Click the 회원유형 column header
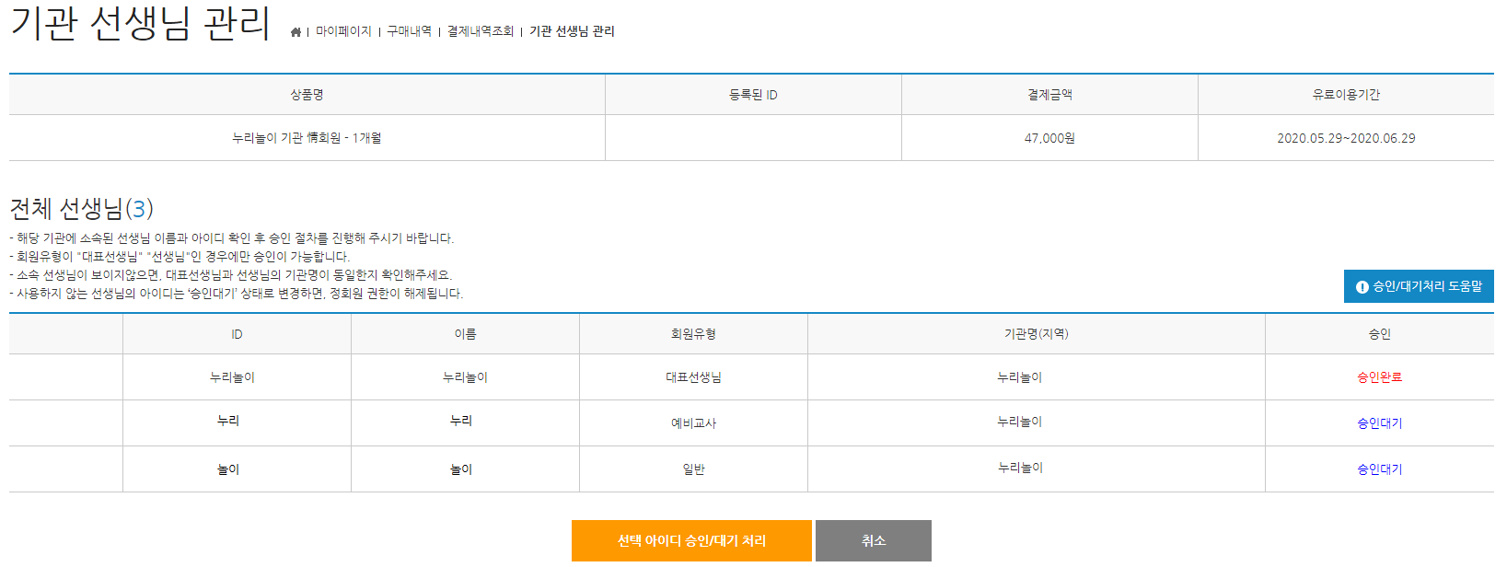 693,334
